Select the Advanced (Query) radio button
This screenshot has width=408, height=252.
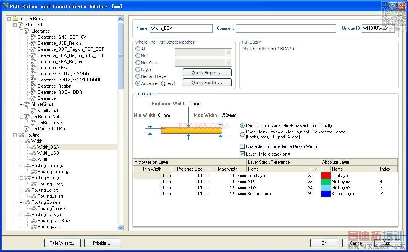138,83
